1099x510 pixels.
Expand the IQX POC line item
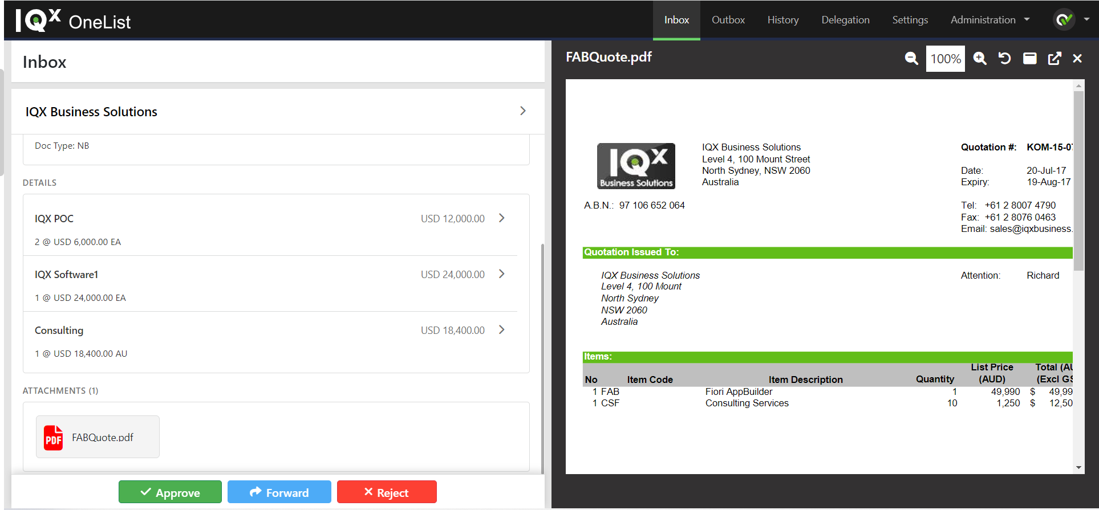[502, 218]
